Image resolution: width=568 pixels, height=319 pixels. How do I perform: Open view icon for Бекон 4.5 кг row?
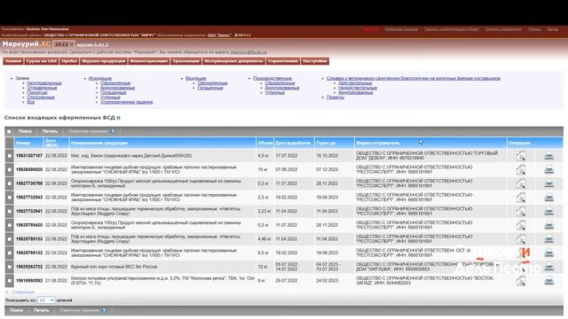[521, 156]
